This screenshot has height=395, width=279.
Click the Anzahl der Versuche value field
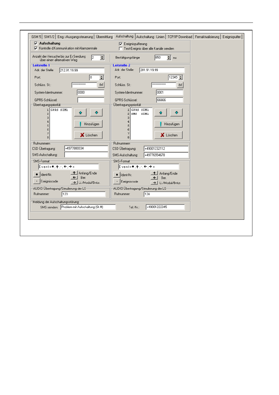pos(96,58)
